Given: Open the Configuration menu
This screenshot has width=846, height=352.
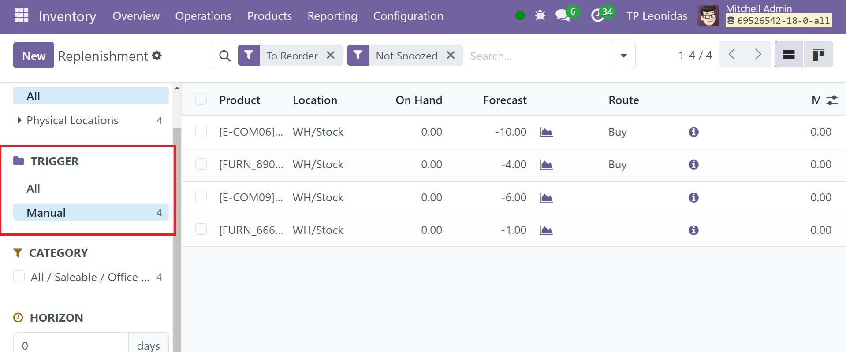Looking at the screenshot, I should (x=408, y=16).
